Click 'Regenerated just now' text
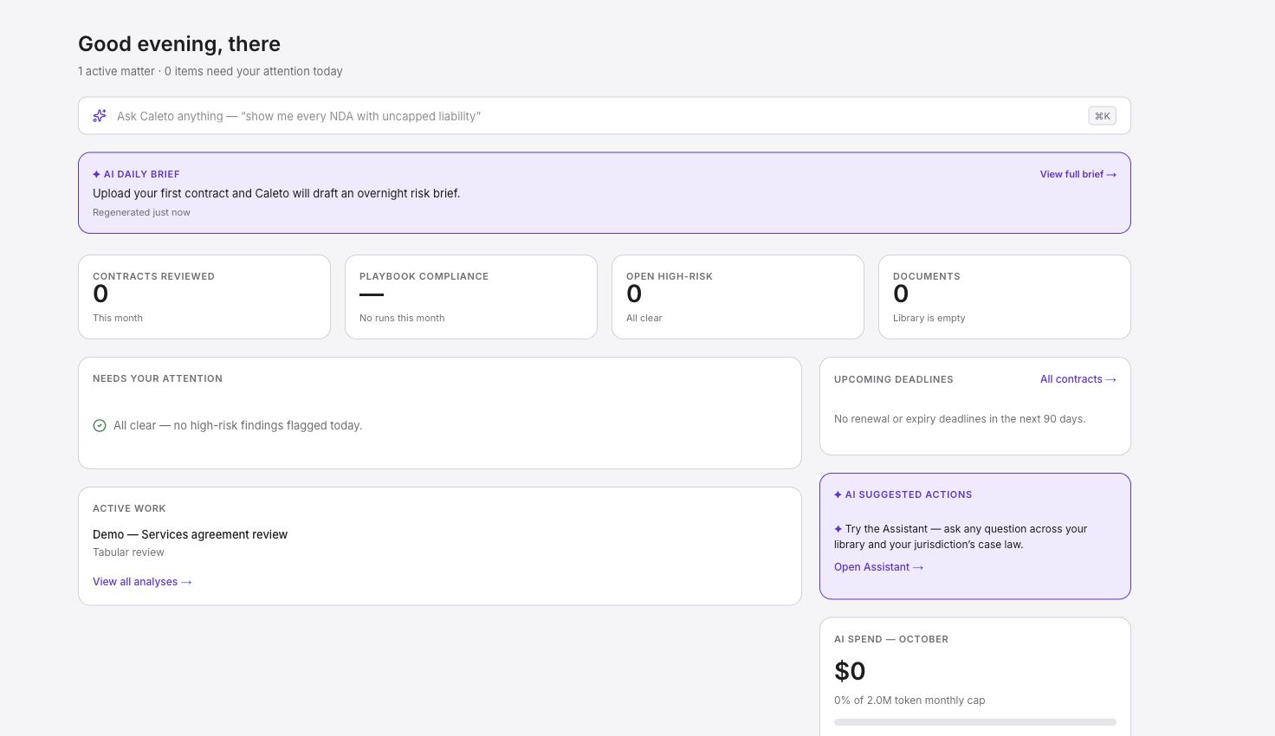1275x736 pixels. (141, 212)
